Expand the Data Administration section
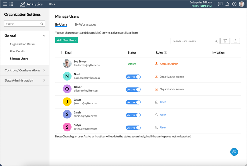This screenshot has width=247, height=166. (x=44, y=81)
